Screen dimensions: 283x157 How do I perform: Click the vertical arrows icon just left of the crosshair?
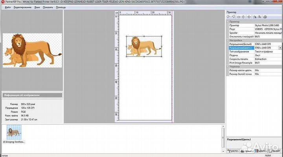point(244,17)
